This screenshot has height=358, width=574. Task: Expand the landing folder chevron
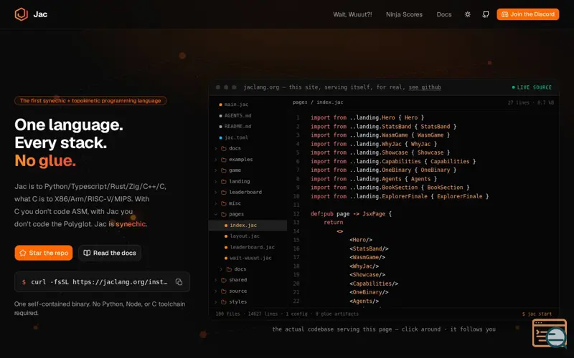coord(216,182)
